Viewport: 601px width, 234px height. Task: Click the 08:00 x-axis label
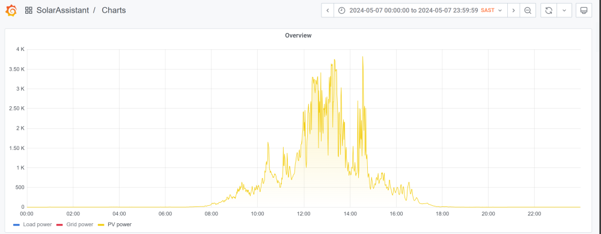coord(211,214)
